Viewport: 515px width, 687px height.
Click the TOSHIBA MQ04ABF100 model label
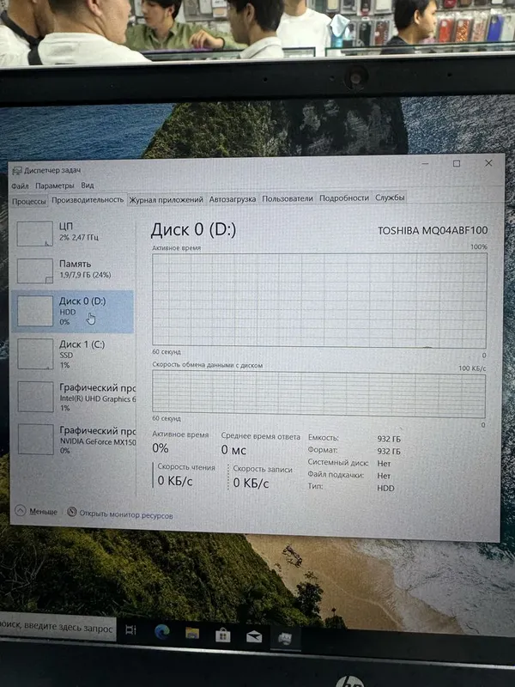click(433, 230)
